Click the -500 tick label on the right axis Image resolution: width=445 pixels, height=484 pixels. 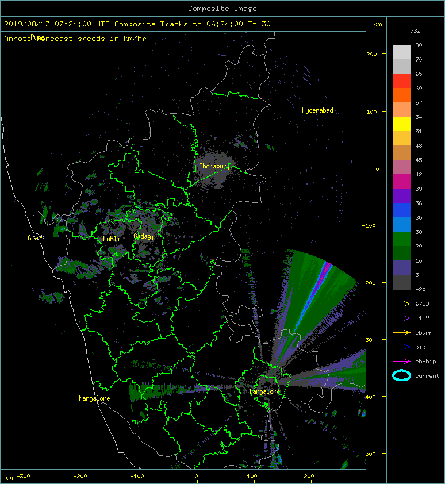(x=369, y=454)
